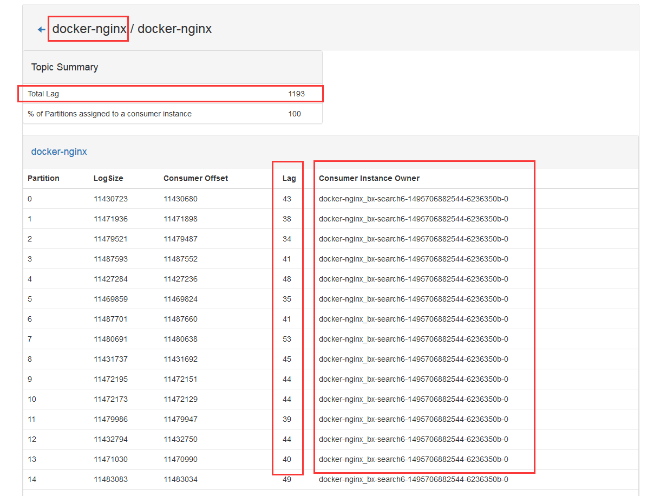The width and height of the screenshot is (647, 496).
Task: Select the Topic Summary heading
Action: (x=65, y=67)
